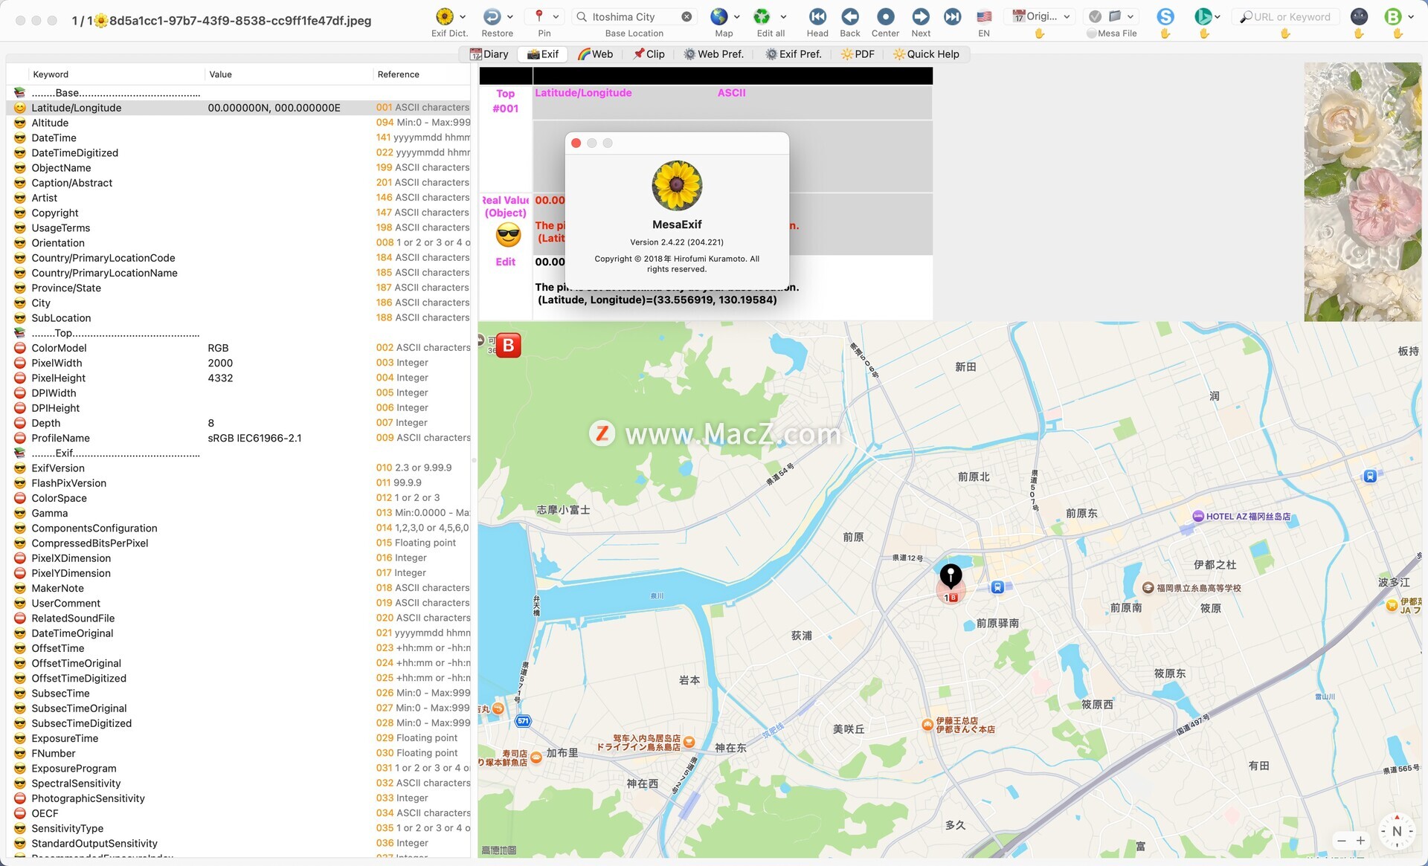Sort by the Value column header
1428x866 pixels.
click(x=289, y=74)
